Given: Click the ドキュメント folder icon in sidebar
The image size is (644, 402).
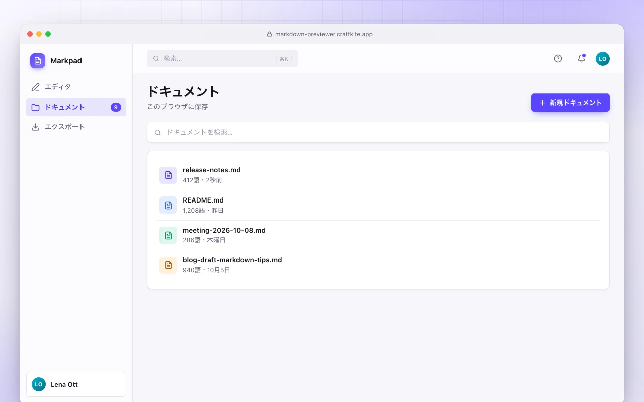Looking at the screenshot, I should [x=35, y=107].
